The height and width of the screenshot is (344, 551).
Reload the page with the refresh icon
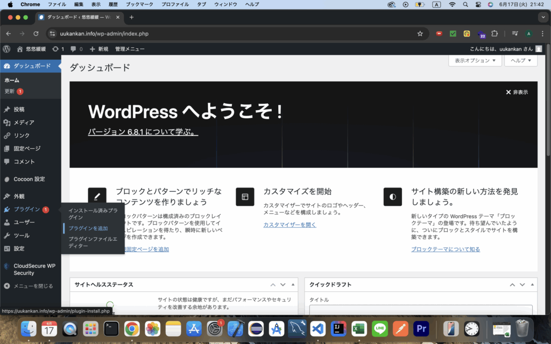[x=36, y=33]
